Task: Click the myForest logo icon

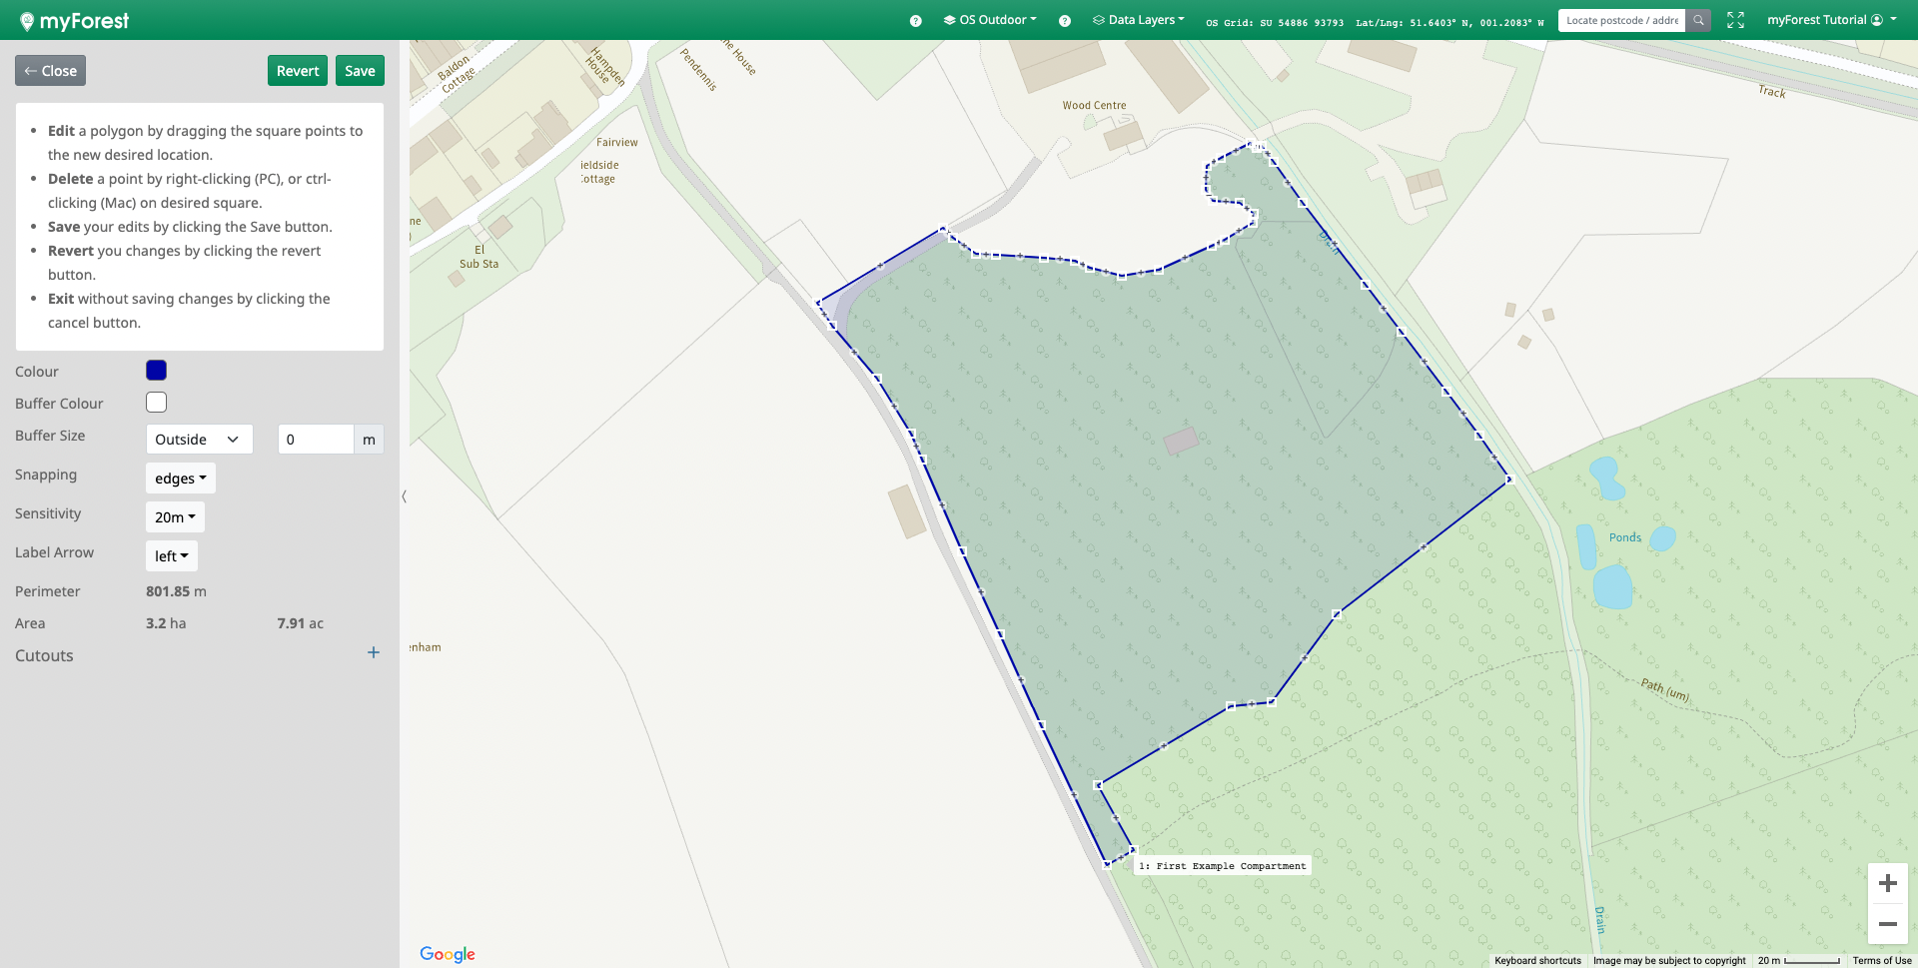Action: coord(27,21)
